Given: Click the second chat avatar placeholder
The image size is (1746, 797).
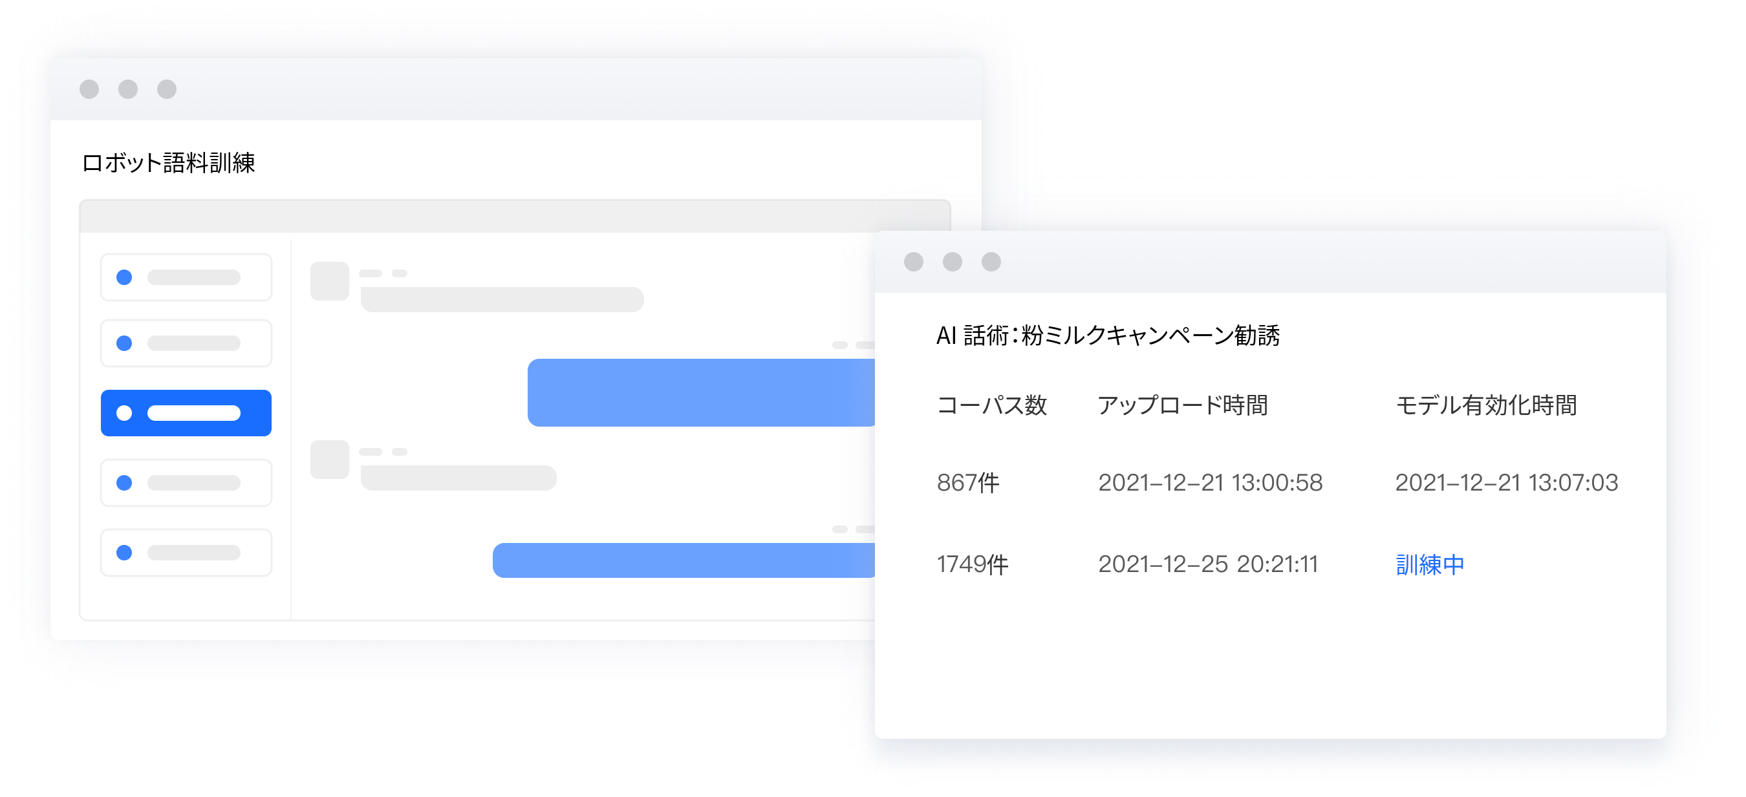Looking at the screenshot, I should pyautogui.click(x=329, y=460).
